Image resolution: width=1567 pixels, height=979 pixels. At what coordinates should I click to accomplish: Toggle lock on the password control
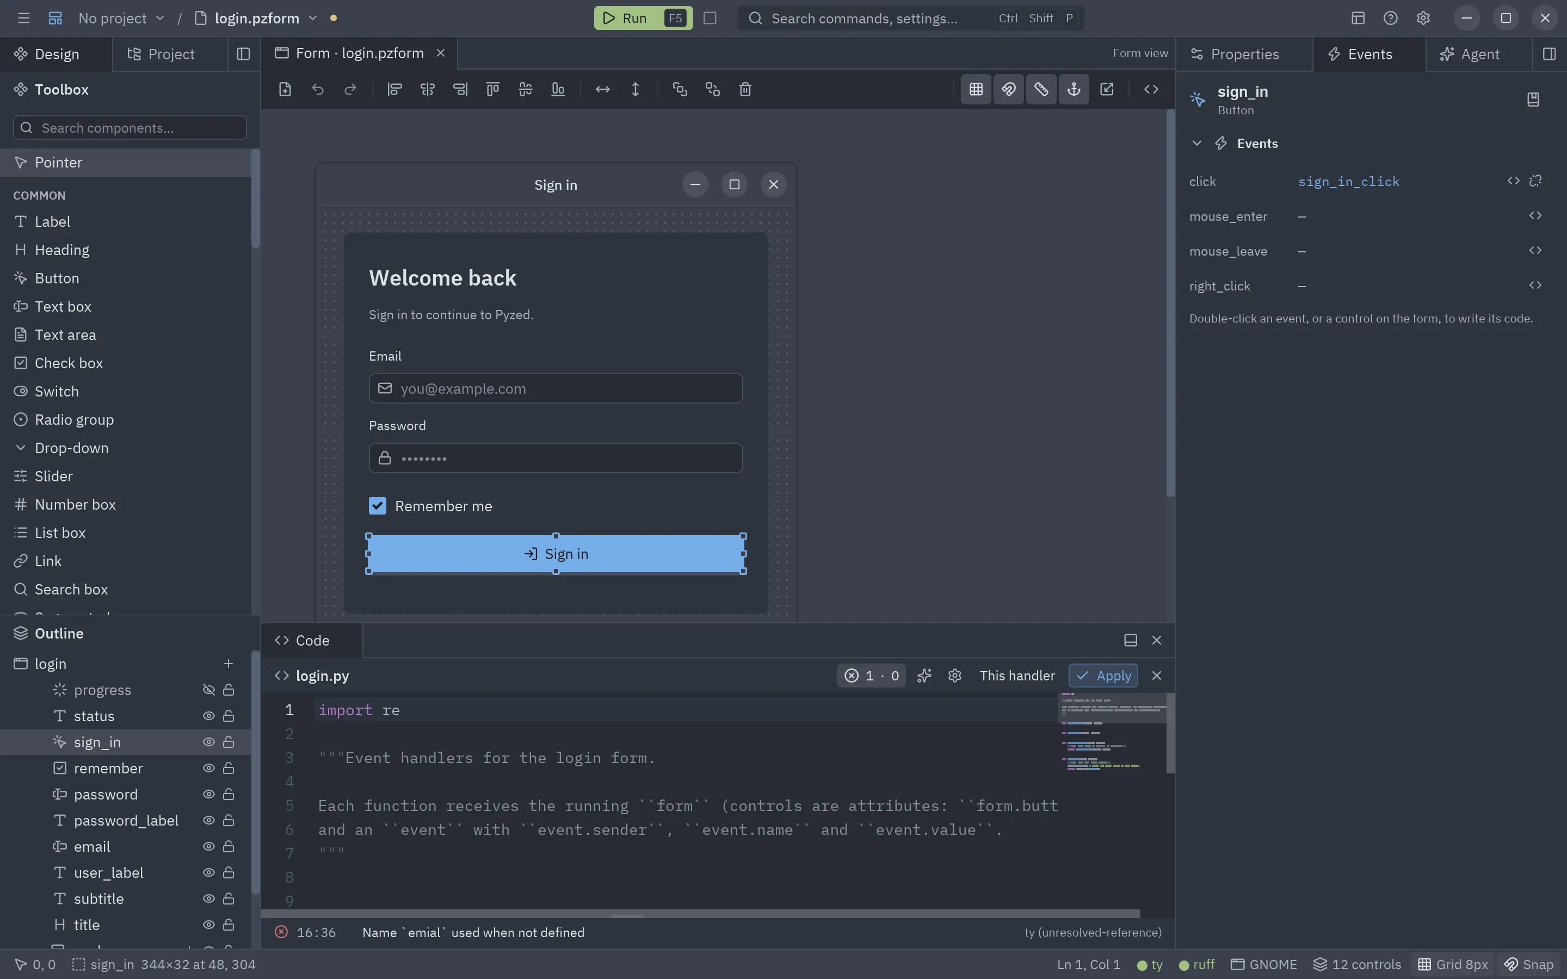(x=229, y=795)
